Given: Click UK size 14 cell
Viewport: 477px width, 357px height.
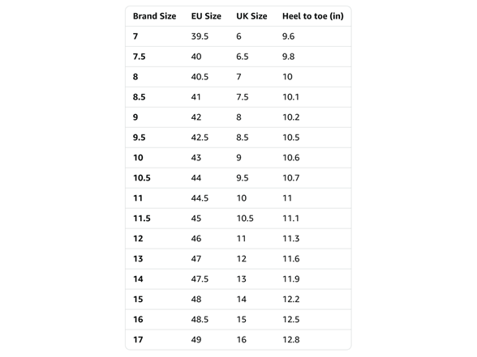Looking at the screenshot, I should coord(241,300).
